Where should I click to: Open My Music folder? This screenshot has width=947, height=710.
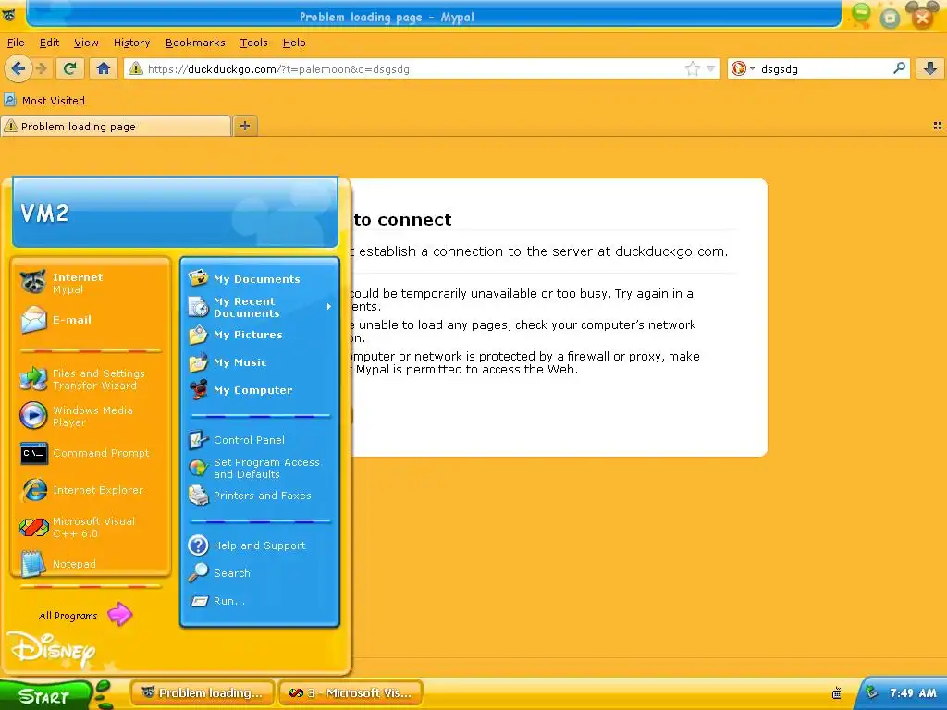pos(260,362)
